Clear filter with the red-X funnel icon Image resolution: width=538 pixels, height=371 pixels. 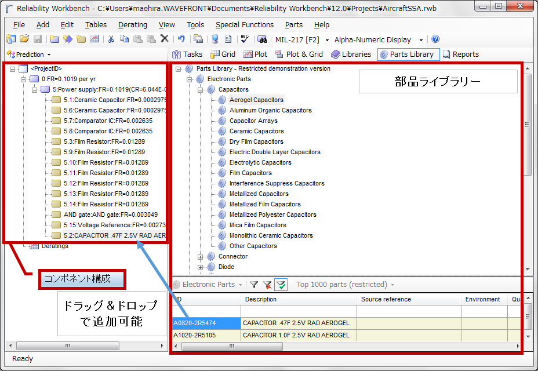(267, 285)
